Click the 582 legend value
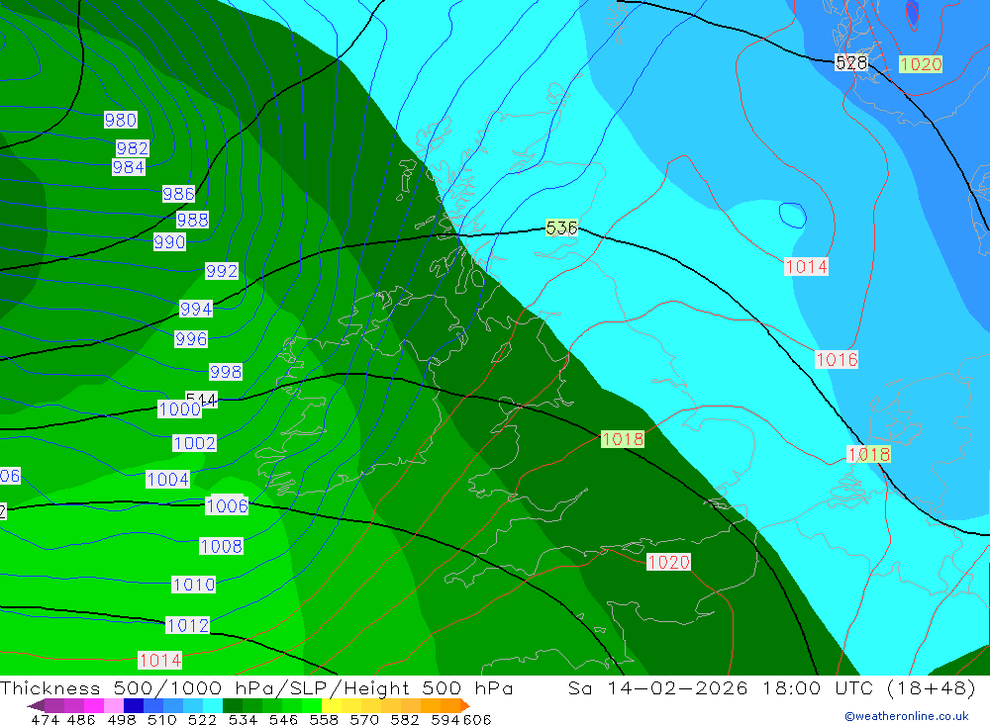990x725 pixels. pyautogui.click(x=404, y=719)
